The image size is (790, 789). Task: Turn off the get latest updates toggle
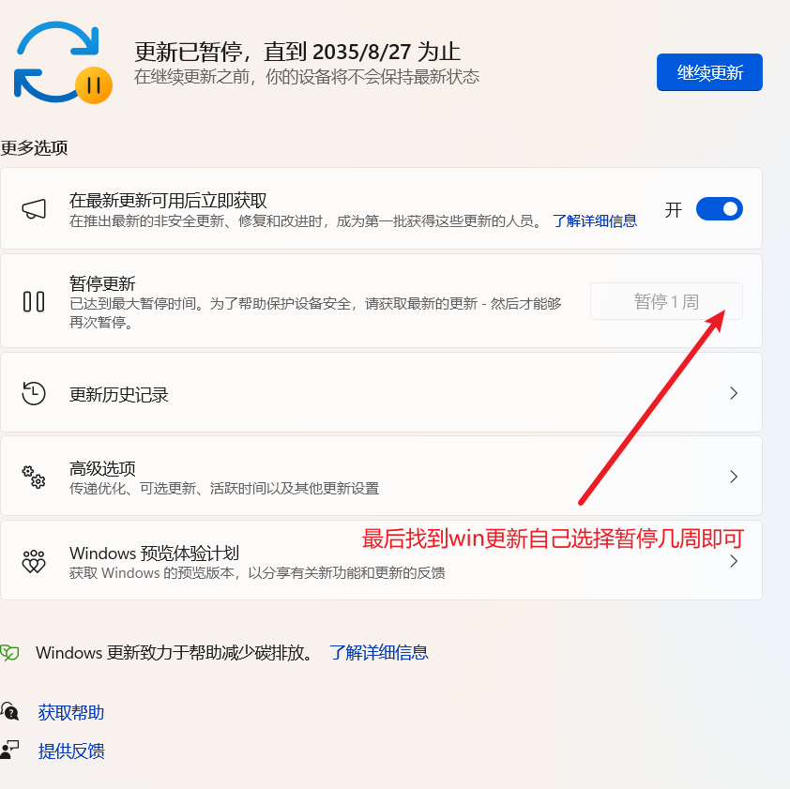[719, 209]
